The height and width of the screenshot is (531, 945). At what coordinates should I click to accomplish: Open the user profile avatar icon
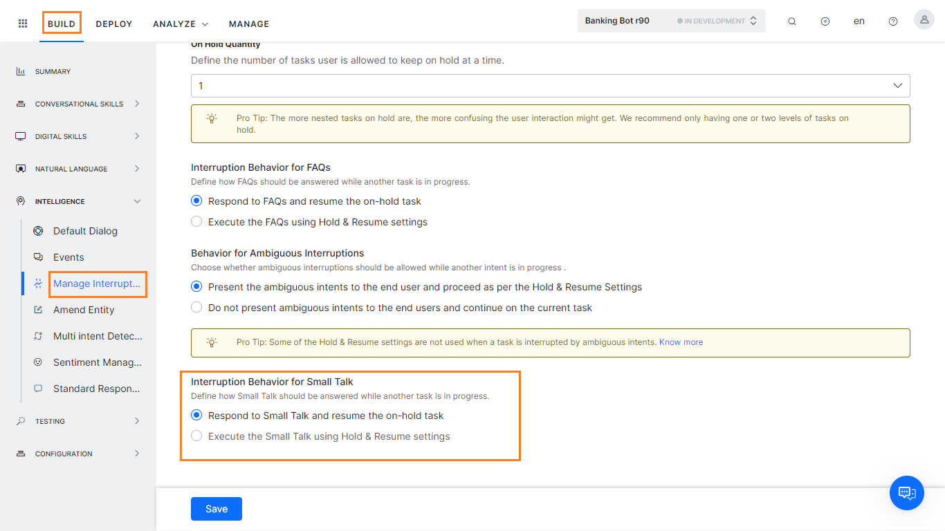pyautogui.click(x=924, y=20)
